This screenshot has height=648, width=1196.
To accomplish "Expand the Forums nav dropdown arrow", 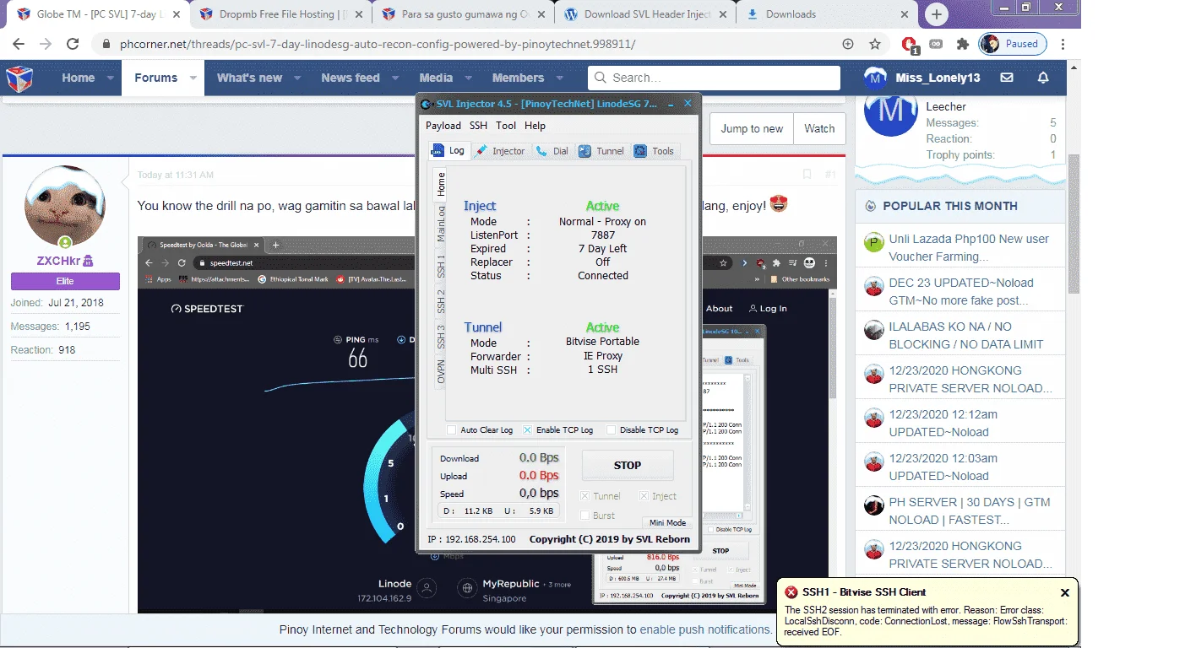I will click(x=193, y=78).
